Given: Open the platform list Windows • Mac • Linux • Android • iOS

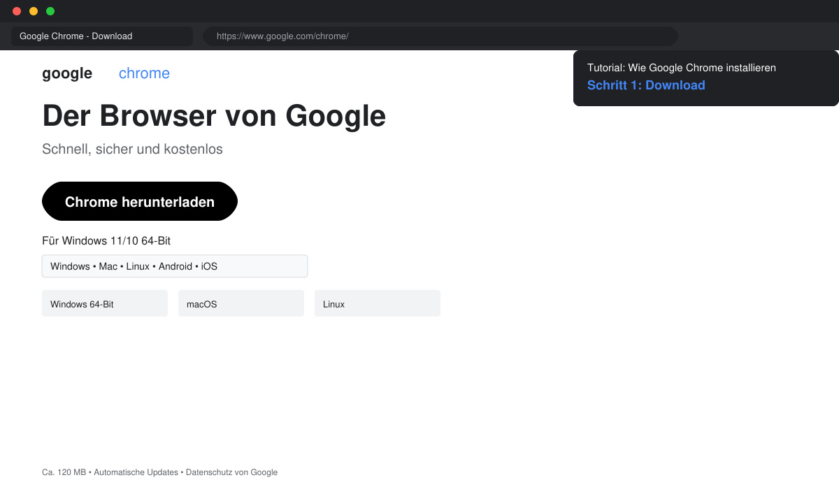Looking at the screenshot, I should click(175, 266).
